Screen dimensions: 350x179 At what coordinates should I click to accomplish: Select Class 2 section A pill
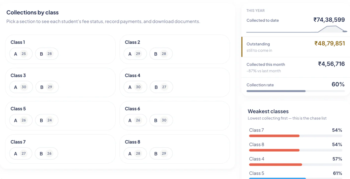click(135, 54)
